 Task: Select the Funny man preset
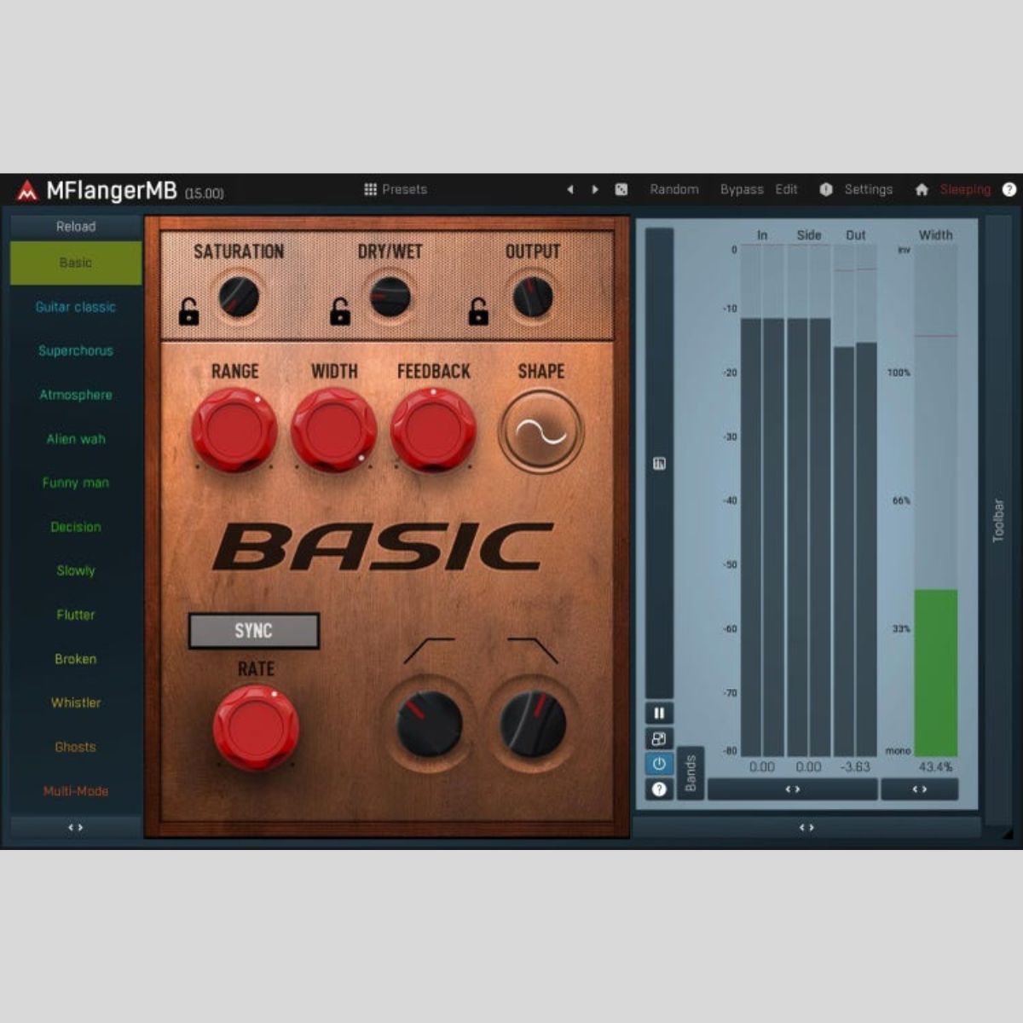76,483
